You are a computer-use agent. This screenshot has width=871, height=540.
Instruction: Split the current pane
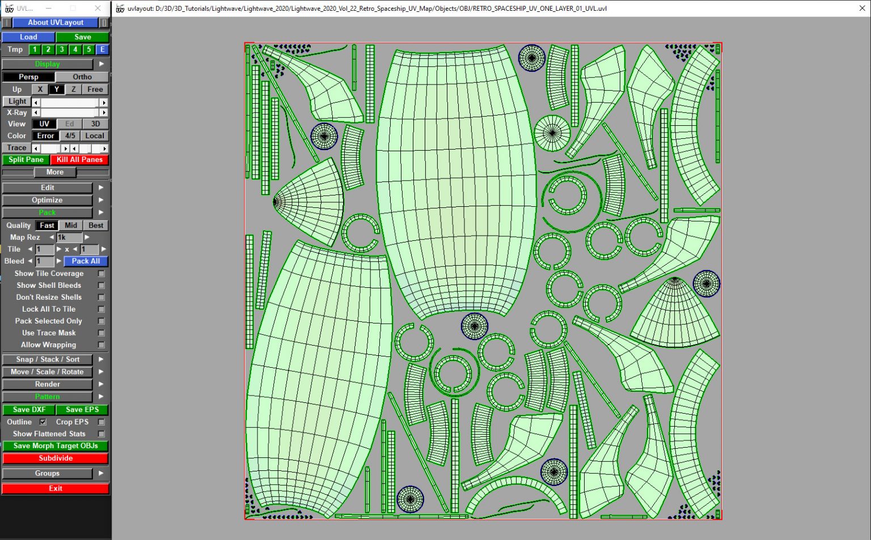pyautogui.click(x=25, y=159)
